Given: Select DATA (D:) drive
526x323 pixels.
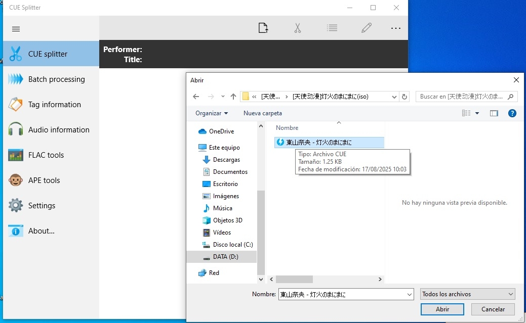Looking at the screenshot, I should coord(225,257).
